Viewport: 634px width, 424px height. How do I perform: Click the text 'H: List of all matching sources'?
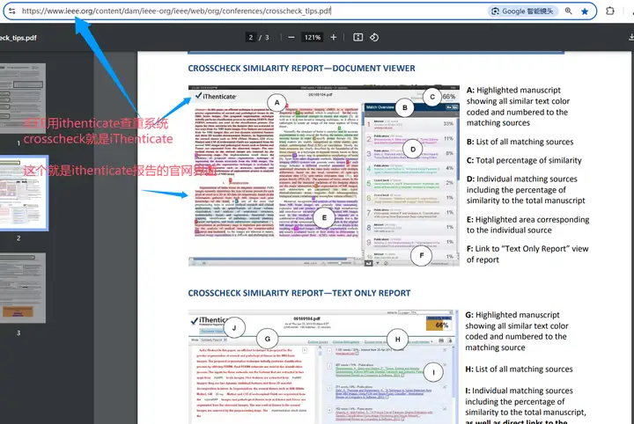pyautogui.click(x=519, y=369)
